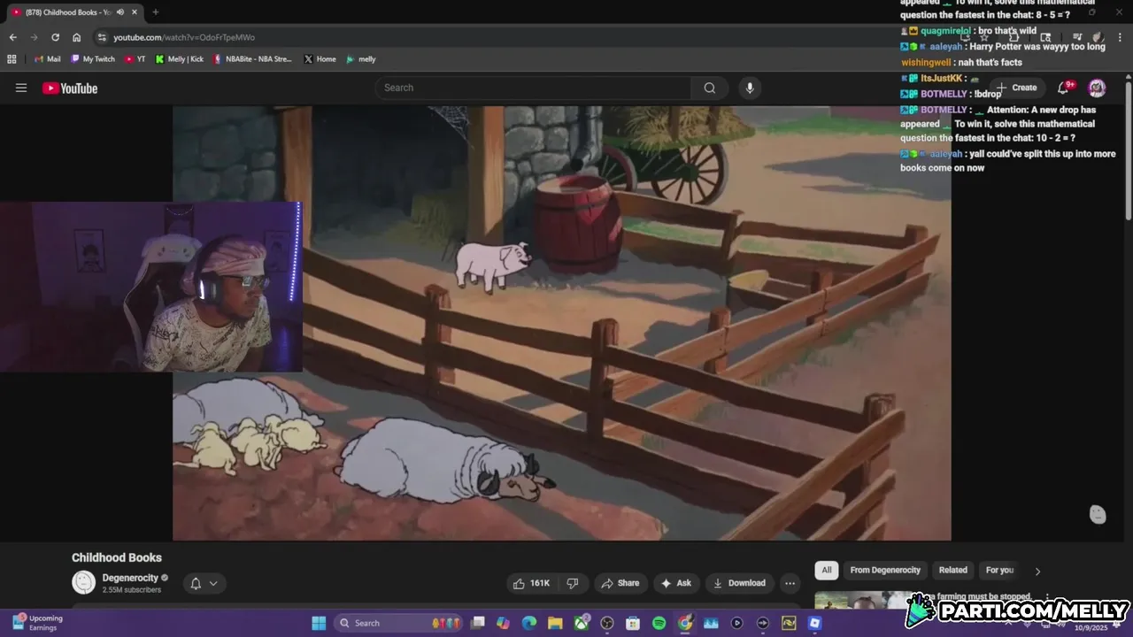Screen dimensions: 1133x637
Task: Download the video
Action: click(x=739, y=583)
